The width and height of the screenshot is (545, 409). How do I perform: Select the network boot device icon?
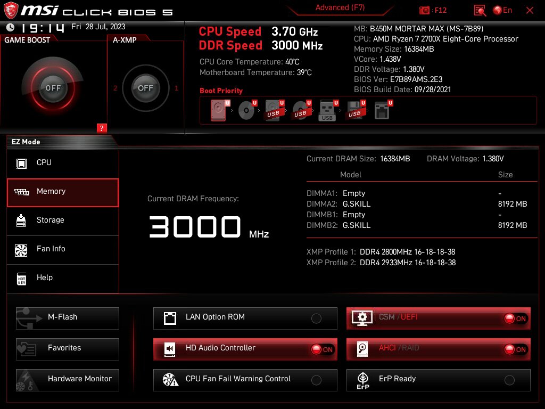[383, 111]
